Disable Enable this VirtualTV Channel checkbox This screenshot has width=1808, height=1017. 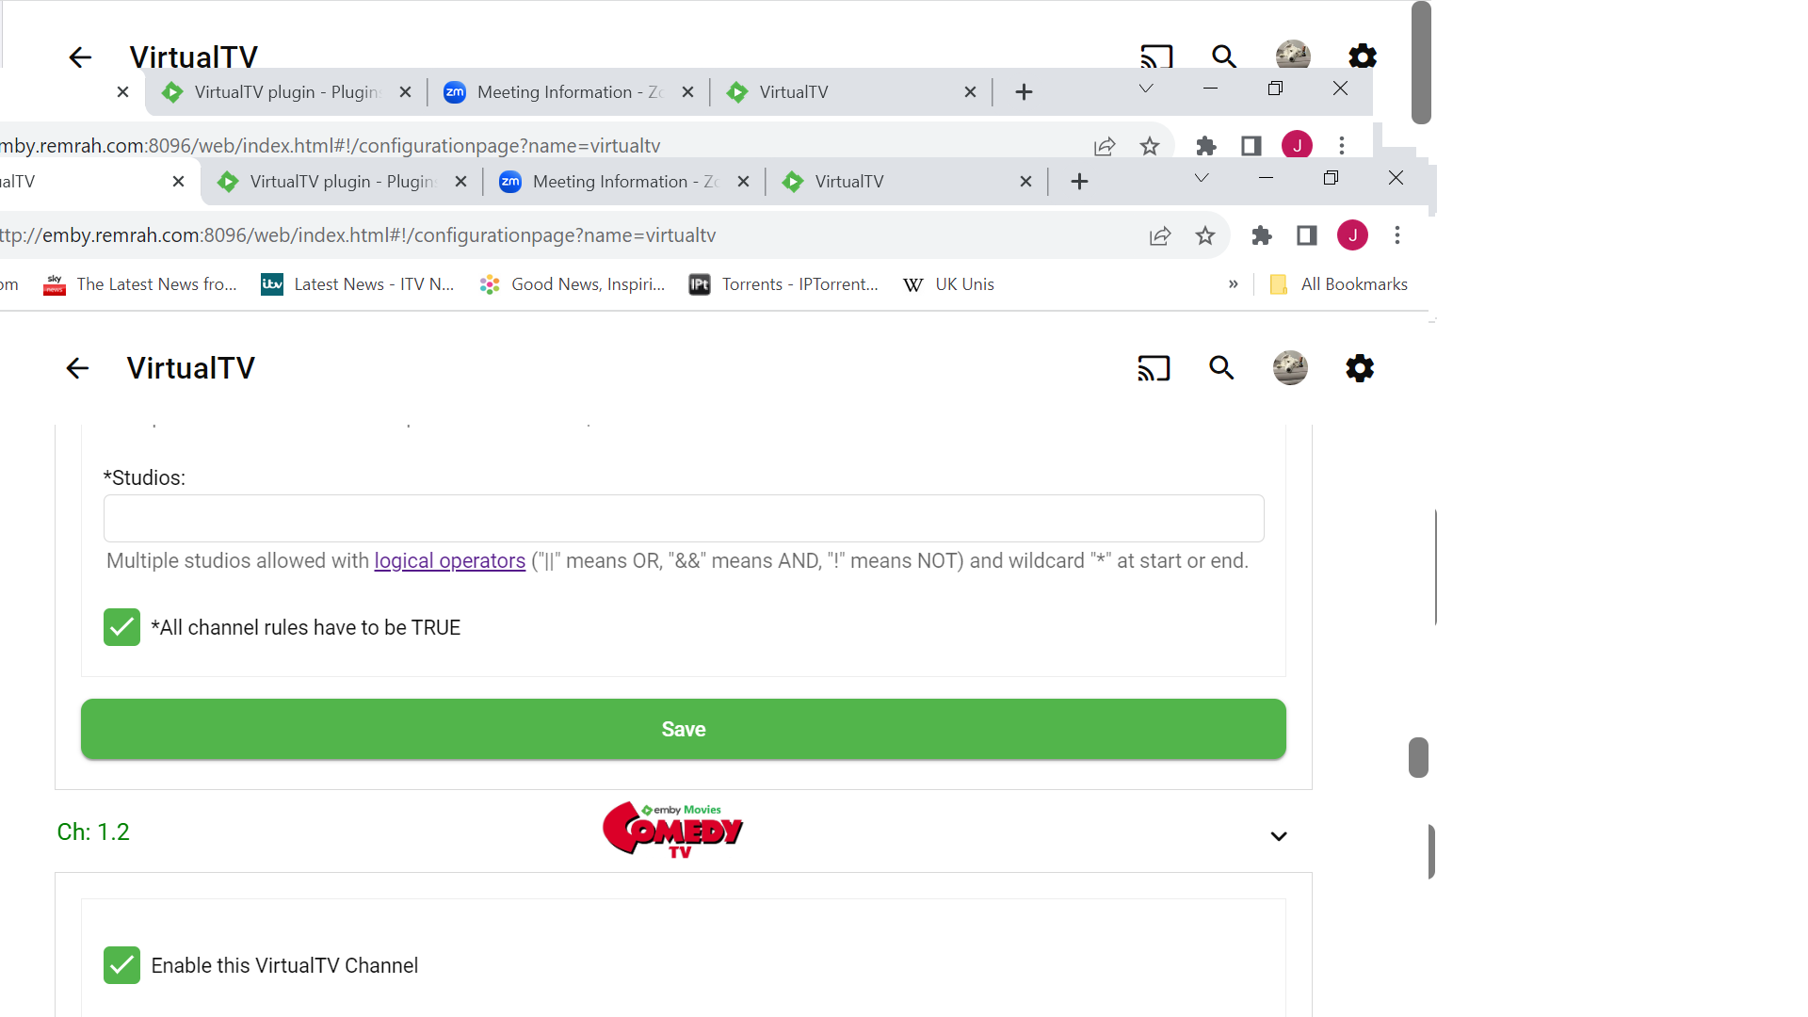click(121, 965)
